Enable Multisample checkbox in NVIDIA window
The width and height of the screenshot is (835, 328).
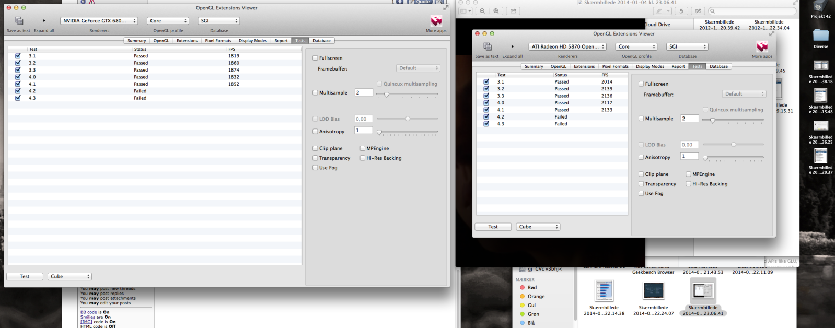click(x=315, y=92)
